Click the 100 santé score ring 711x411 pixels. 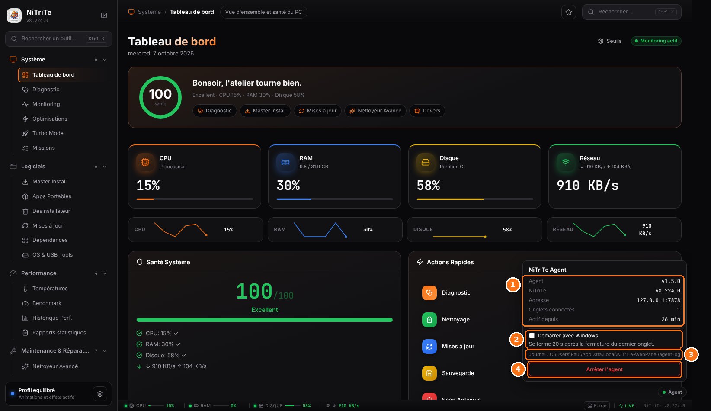160,97
